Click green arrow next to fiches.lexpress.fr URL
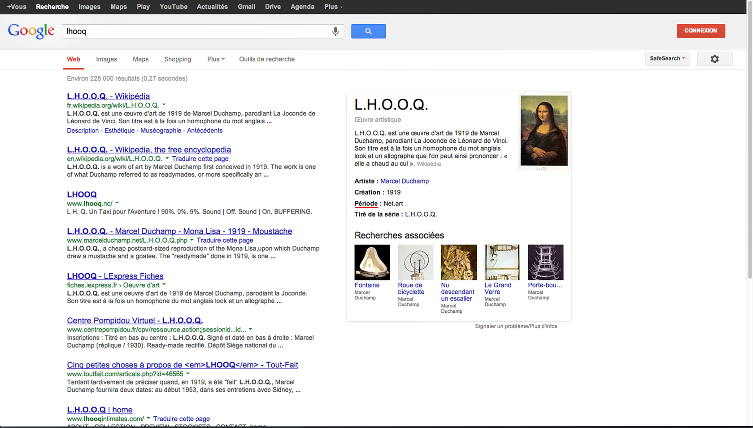753x428 pixels. (164, 285)
